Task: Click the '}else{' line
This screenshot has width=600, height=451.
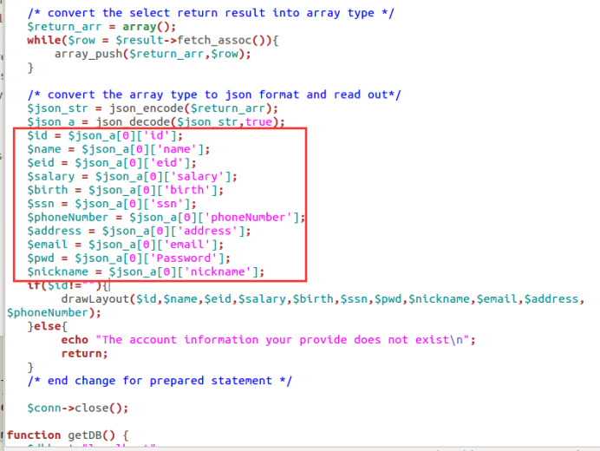Action: (48, 327)
